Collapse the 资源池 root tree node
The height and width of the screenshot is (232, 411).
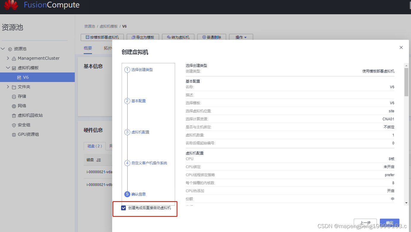3,49
